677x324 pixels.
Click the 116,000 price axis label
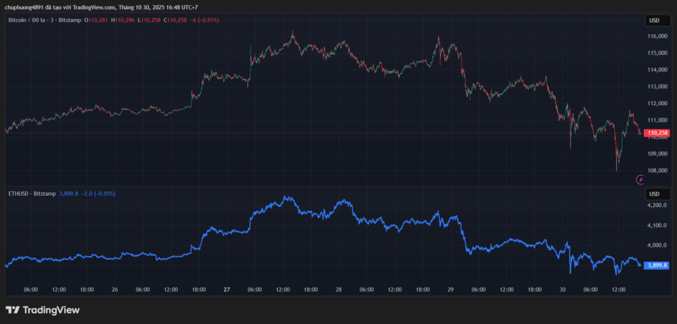(x=657, y=36)
